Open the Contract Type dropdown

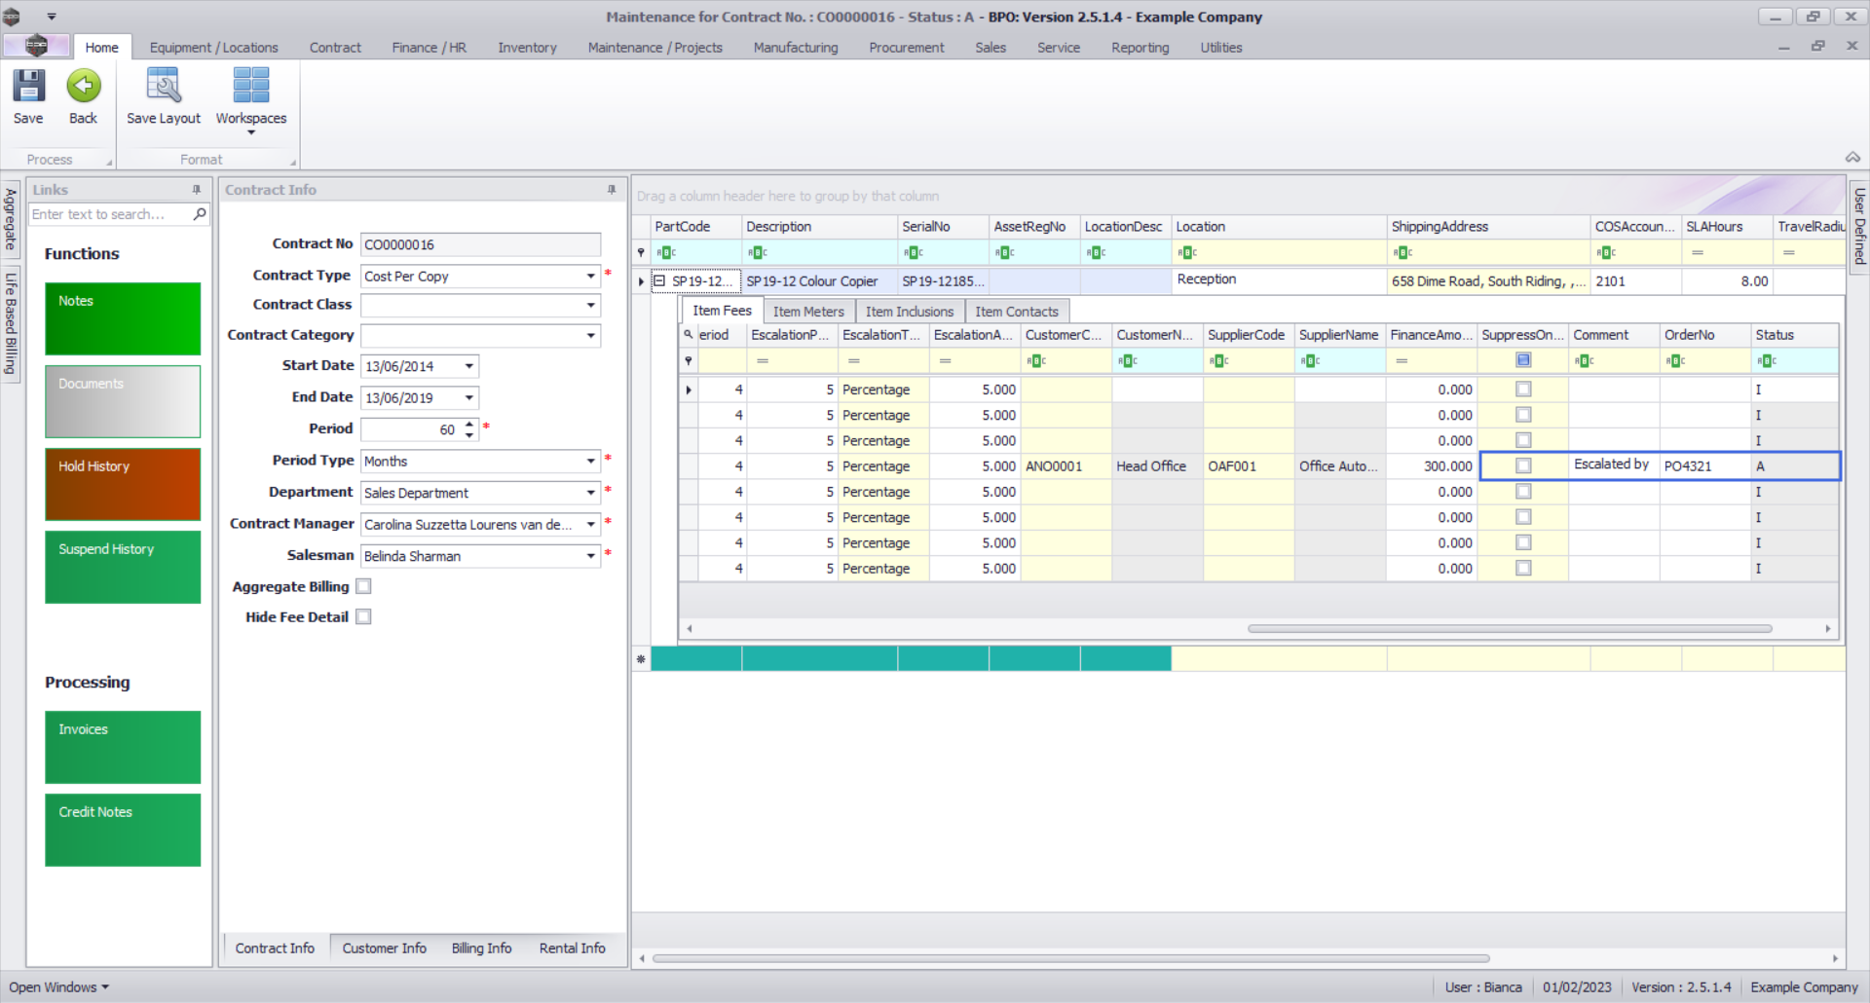point(590,277)
